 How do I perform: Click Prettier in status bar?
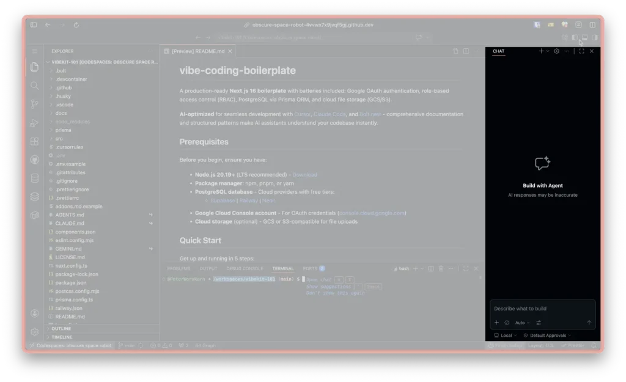(x=572, y=346)
